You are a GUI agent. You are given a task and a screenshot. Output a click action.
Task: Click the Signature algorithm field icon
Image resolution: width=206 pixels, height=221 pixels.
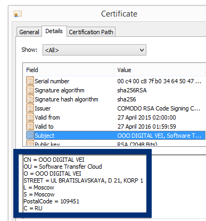tap(30, 90)
